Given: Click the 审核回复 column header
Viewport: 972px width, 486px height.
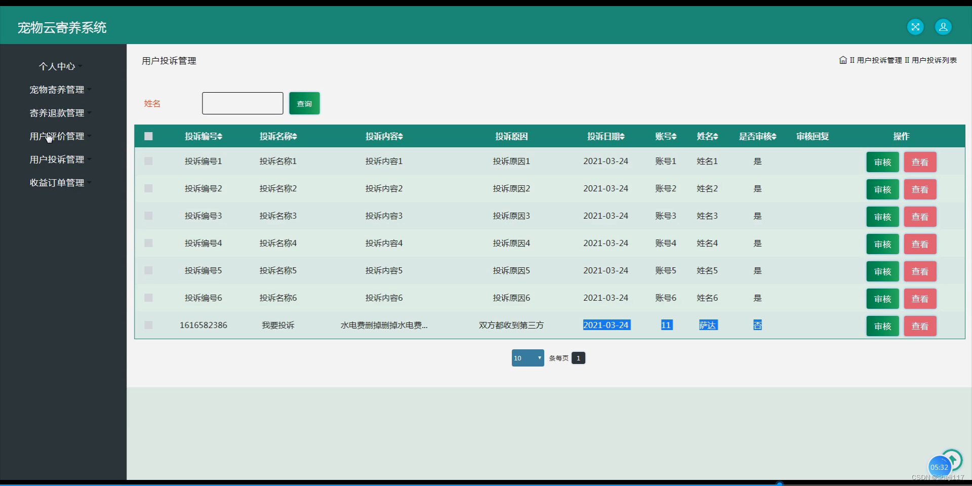Looking at the screenshot, I should pos(813,136).
